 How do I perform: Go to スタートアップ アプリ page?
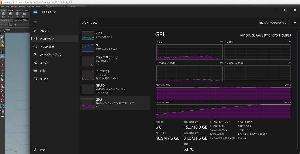(x=54, y=54)
